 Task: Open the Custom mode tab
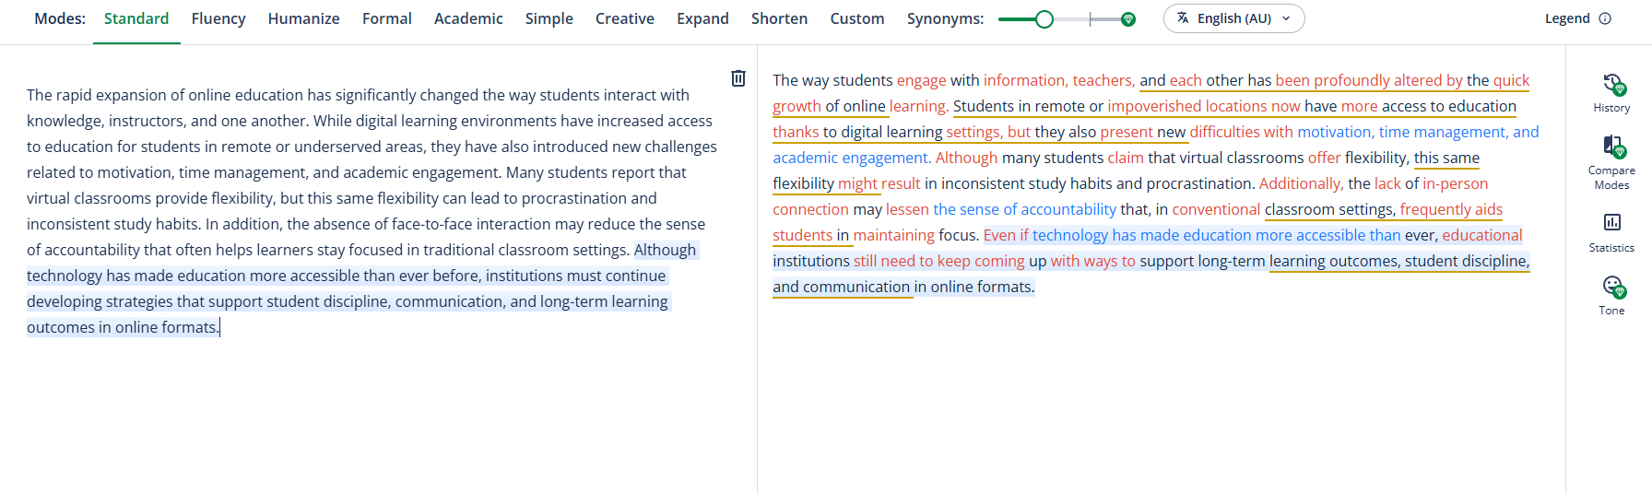tap(856, 18)
